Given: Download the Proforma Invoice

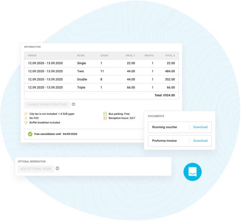Looking at the screenshot, I should (x=200, y=141).
